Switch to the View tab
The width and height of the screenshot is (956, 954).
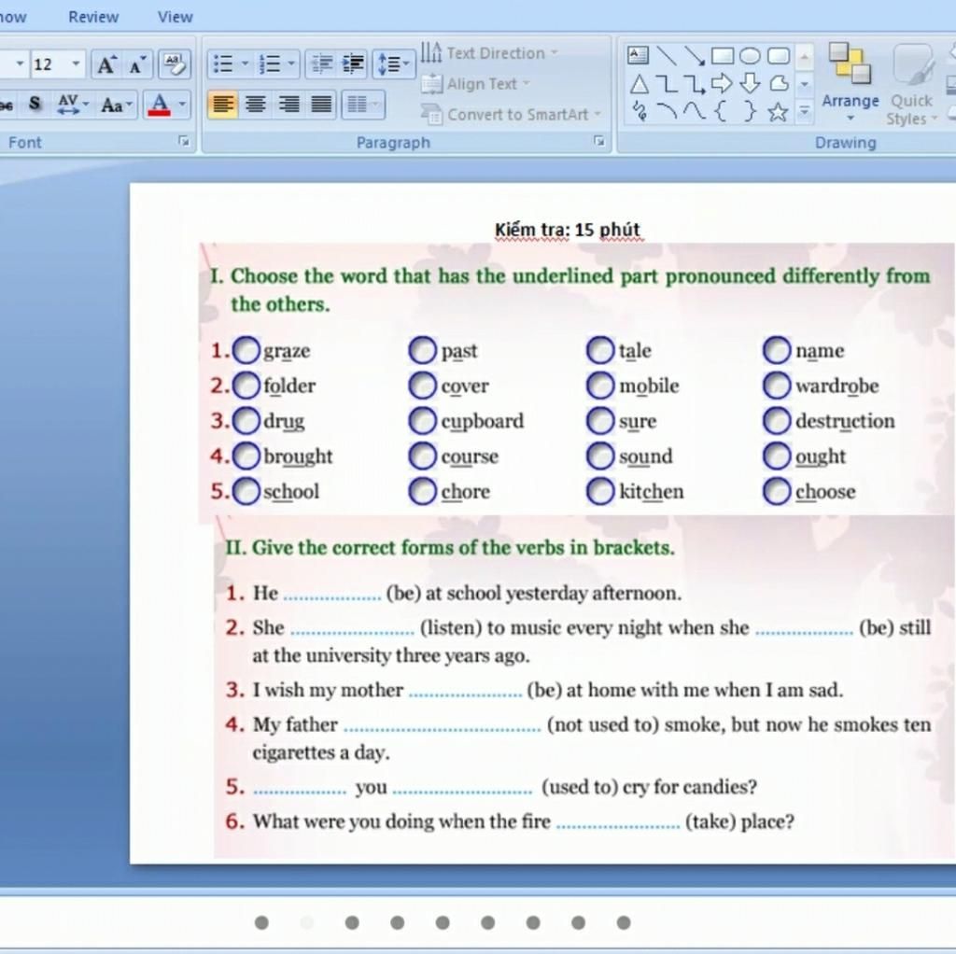pyautogui.click(x=176, y=17)
